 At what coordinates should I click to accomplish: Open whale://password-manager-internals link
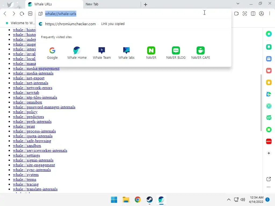coord(44,107)
